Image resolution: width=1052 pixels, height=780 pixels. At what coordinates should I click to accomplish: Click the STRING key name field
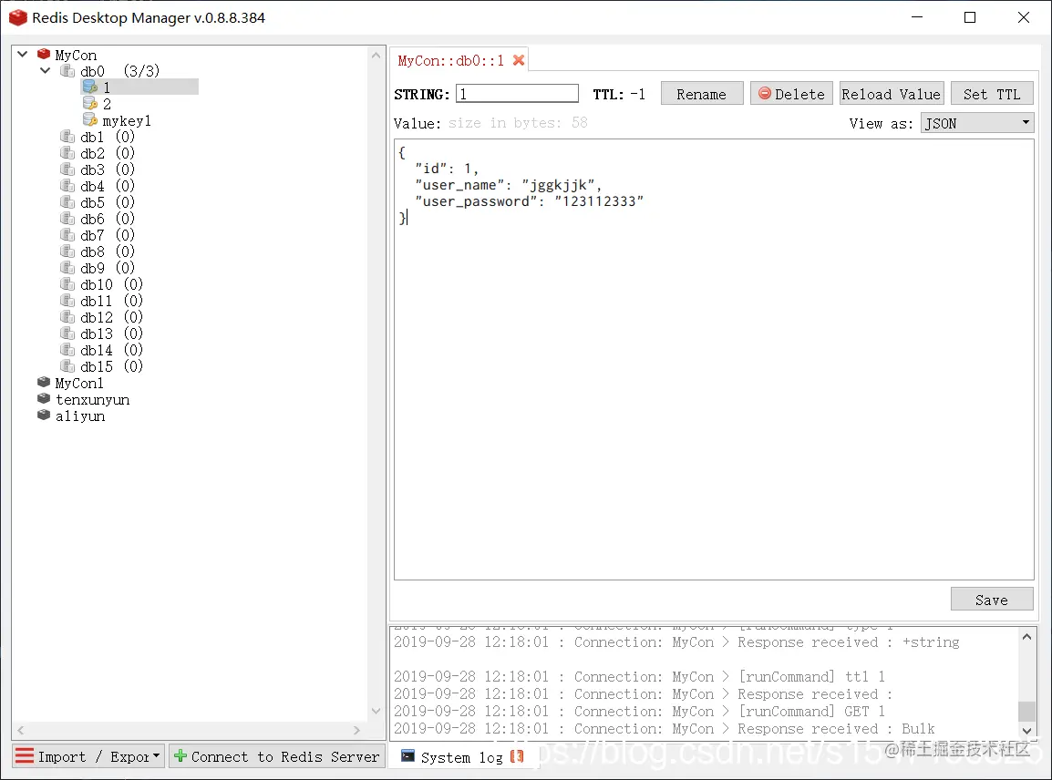coord(517,93)
